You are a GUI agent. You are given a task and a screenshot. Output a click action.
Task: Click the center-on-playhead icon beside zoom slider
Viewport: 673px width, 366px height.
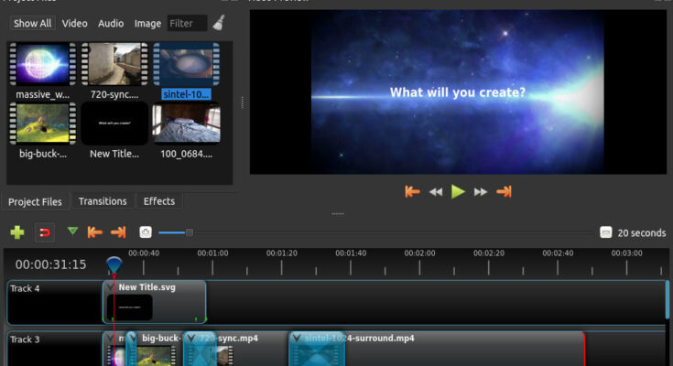click(146, 232)
